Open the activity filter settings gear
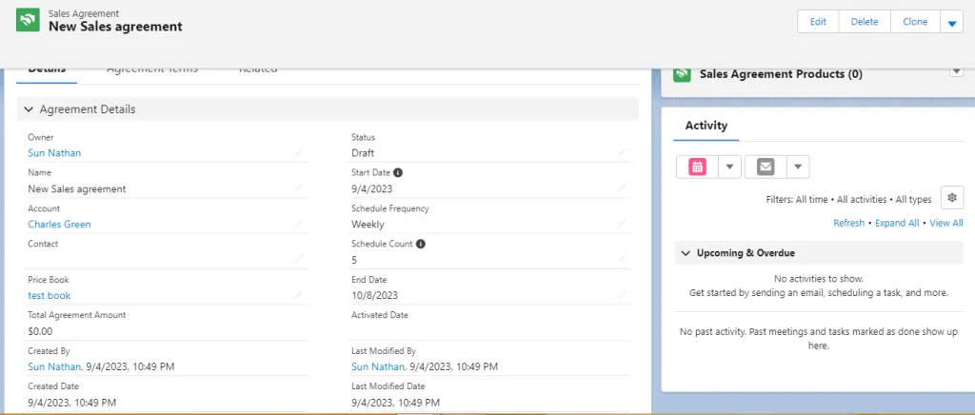Screen dimensions: 975x415 coord(951,198)
